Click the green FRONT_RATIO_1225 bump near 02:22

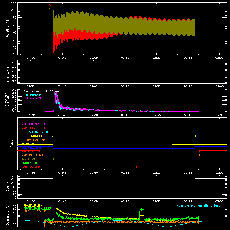coord(142,209)
